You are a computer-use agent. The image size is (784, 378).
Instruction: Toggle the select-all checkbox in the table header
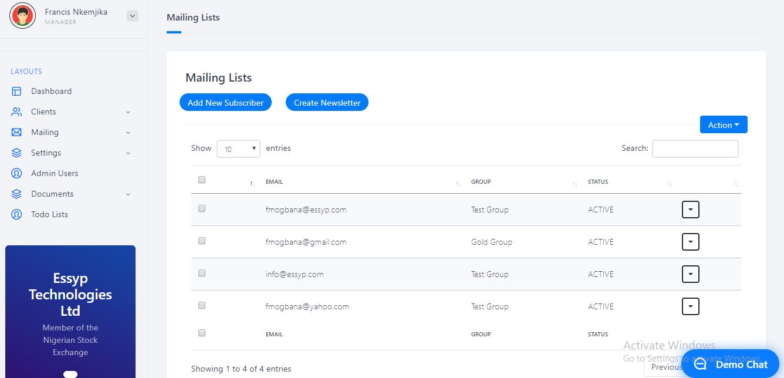click(202, 180)
